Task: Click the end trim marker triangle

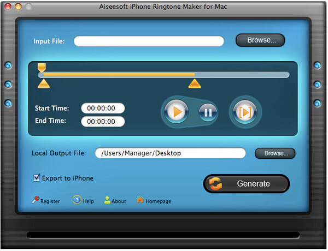Action: (194, 83)
